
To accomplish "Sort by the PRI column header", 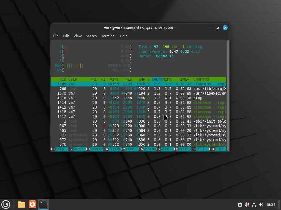I will (x=93, y=80).
